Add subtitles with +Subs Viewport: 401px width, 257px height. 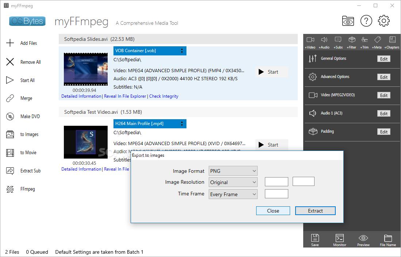[x=338, y=42]
